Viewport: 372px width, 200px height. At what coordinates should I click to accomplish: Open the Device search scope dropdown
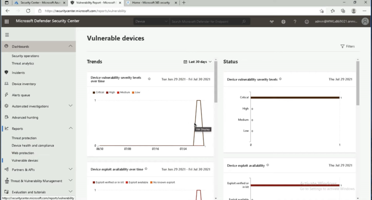[151, 21]
